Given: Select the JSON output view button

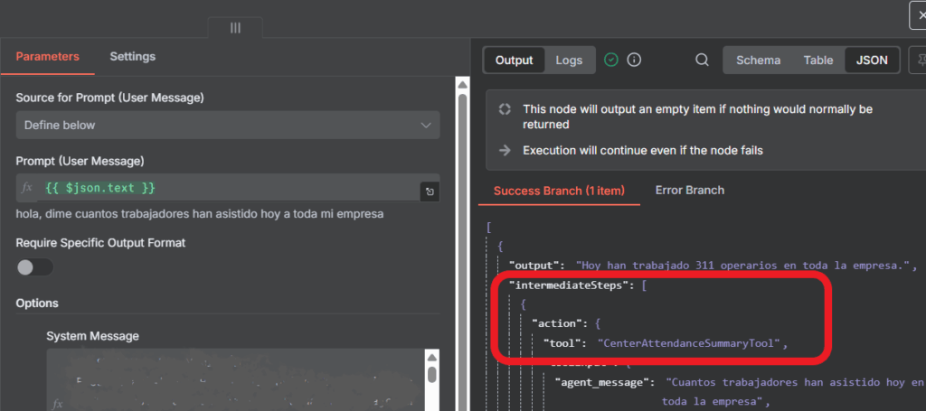Looking at the screenshot, I should (872, 61).
